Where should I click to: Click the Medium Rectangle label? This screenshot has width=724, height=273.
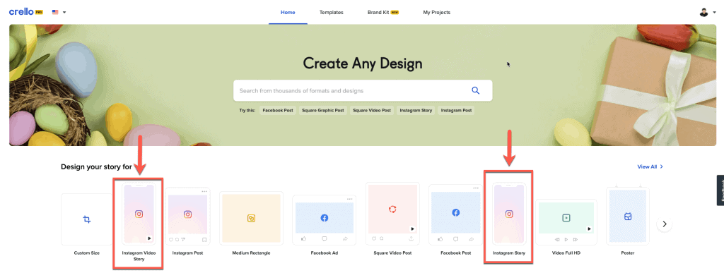pos(251,253)
